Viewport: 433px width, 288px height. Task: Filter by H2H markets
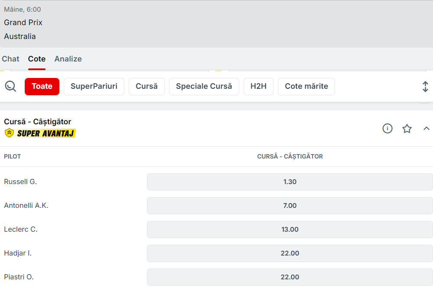tap(258, 86)
